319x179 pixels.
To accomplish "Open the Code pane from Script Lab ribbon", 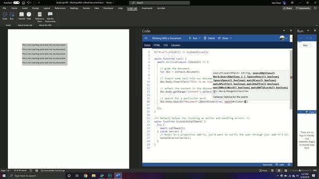I will [4, 16].
